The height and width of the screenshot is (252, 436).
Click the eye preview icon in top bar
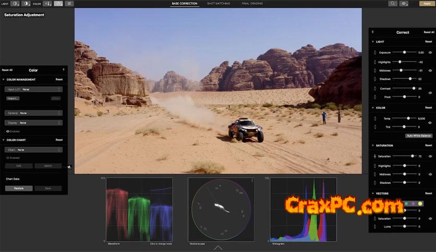point(404,4)
